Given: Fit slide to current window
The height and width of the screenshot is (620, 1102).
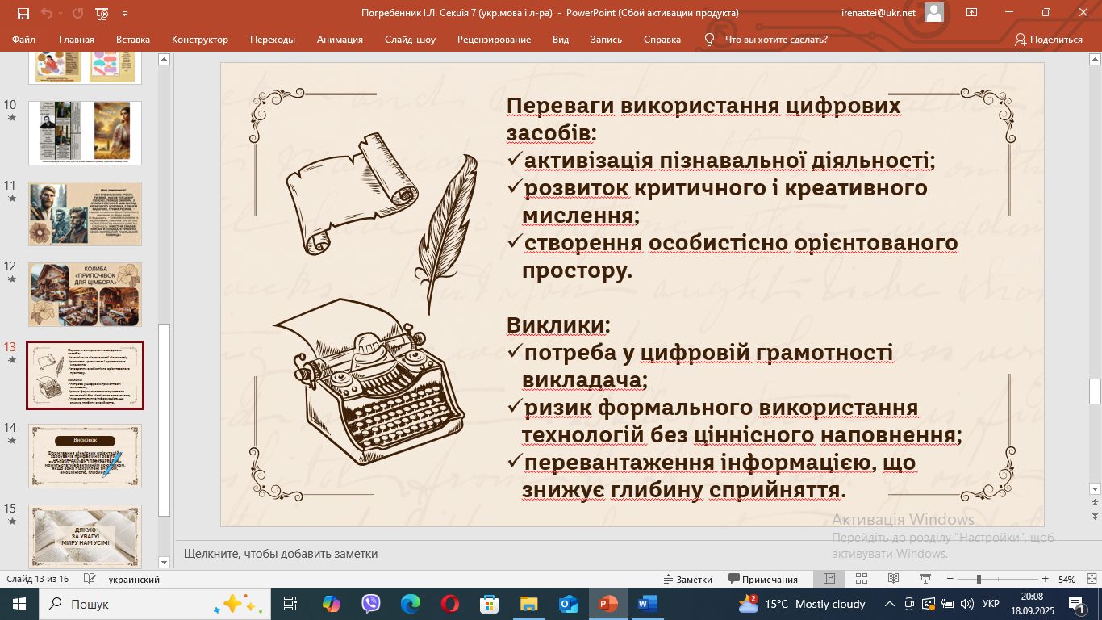Looking at the screenshot, I should [1088, 579].
